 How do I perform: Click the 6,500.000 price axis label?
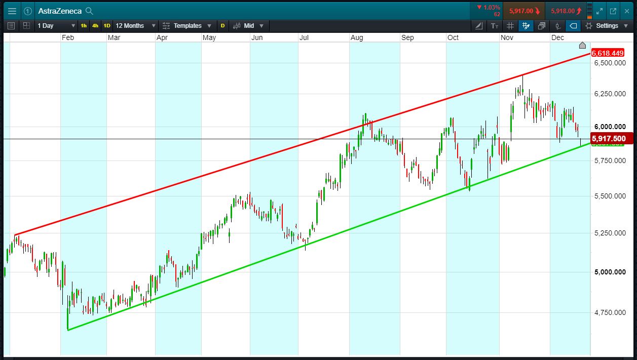tap(610, 63)
